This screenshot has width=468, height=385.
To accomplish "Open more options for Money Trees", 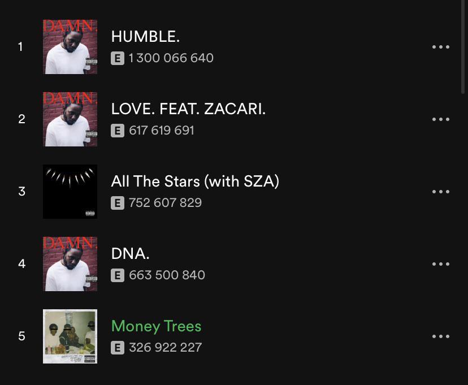I will [440, 336].
